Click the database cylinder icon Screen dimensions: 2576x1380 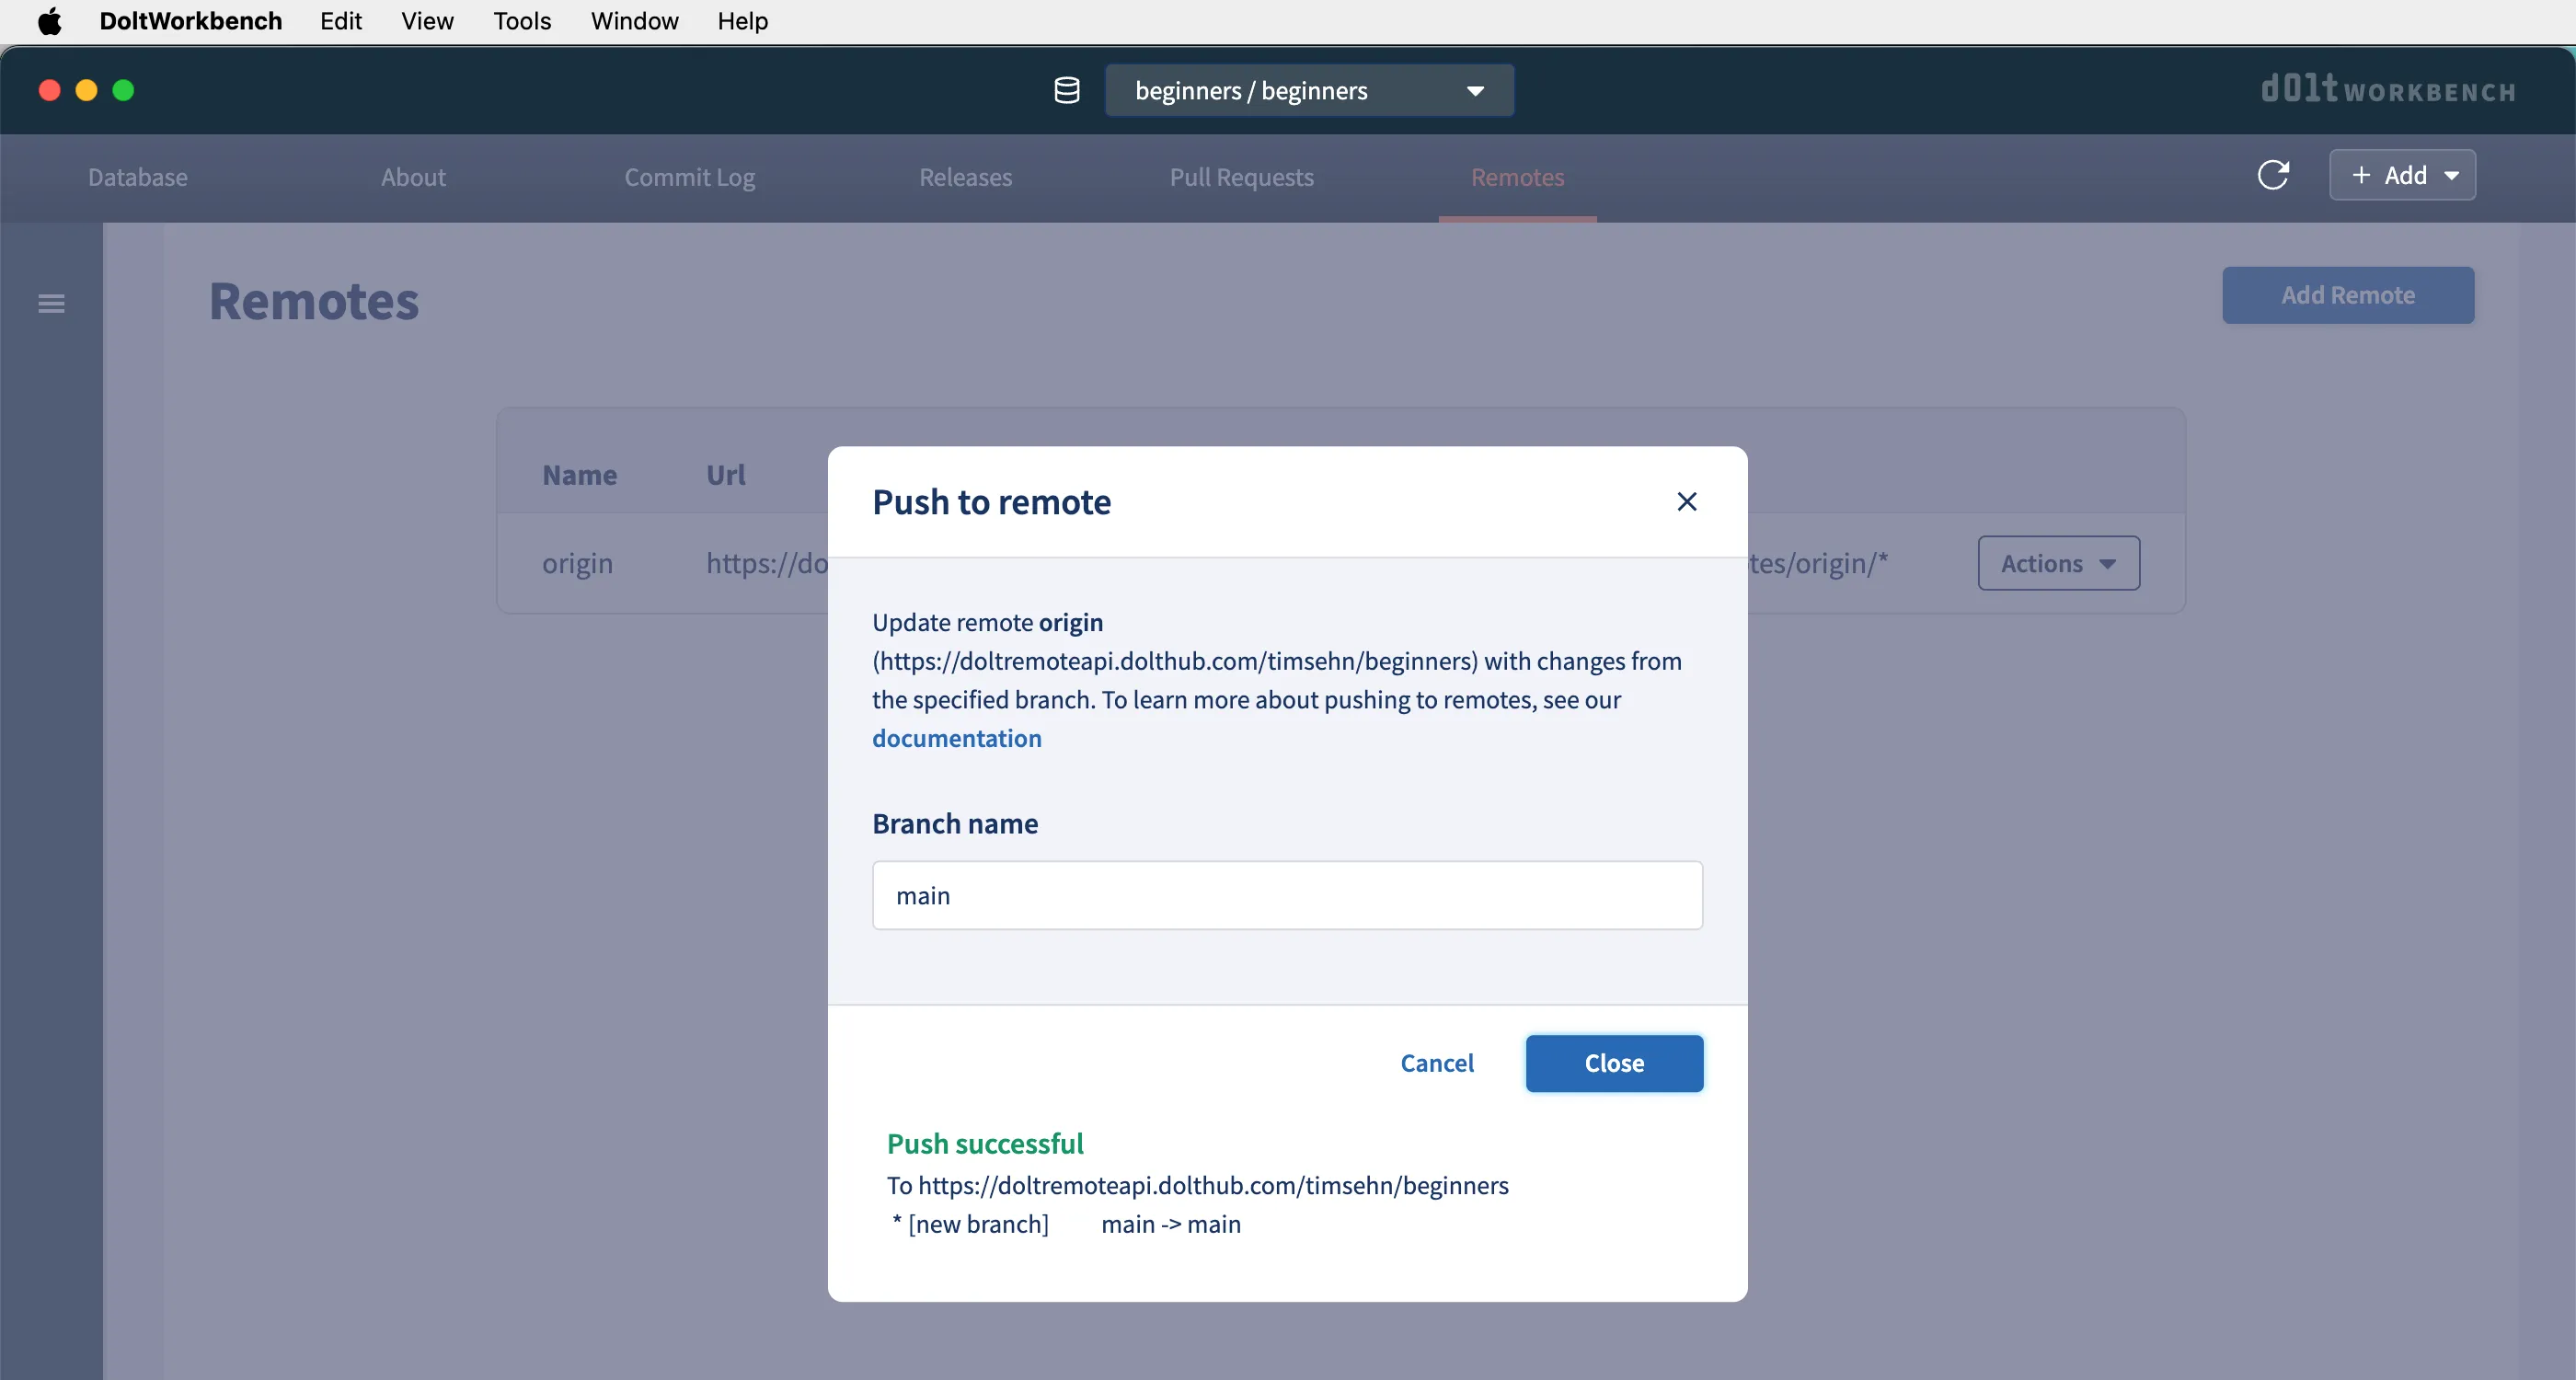pyautogui.click(x=1066, y=91)
